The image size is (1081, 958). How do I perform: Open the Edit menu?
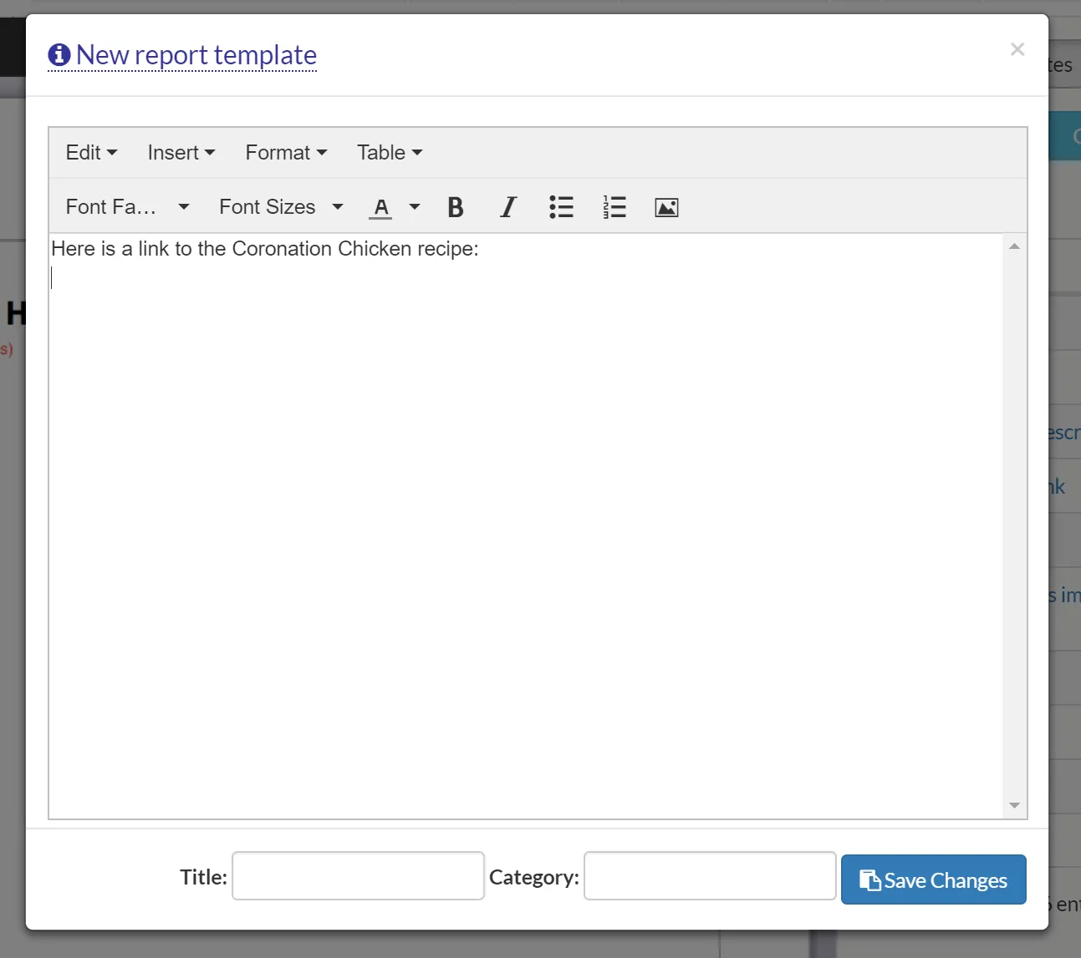click(91, 153)
